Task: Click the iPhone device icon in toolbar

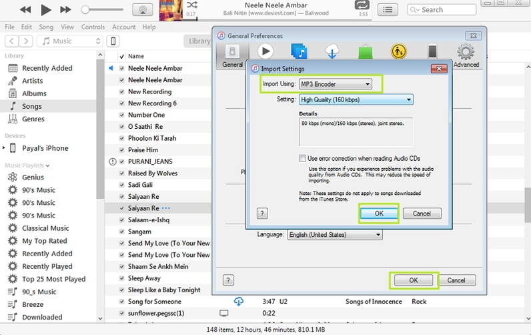Action: pos(113,41)
